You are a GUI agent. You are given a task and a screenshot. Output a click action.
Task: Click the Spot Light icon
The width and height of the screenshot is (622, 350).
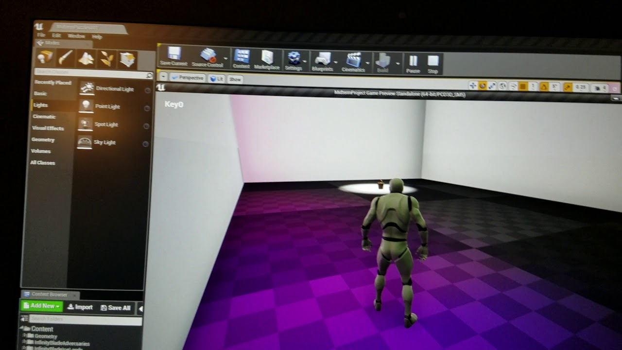(86, 123)
